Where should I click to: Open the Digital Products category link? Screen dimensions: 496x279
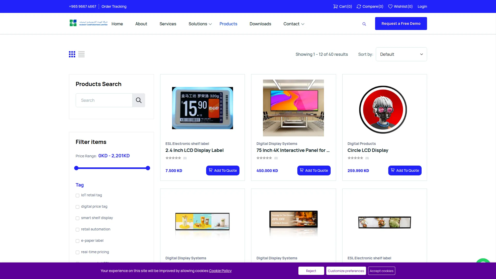click(x=362, y=144)
